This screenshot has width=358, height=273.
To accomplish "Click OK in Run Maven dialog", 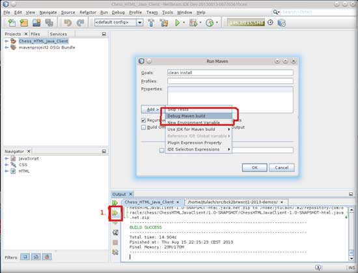I will 255,167.
